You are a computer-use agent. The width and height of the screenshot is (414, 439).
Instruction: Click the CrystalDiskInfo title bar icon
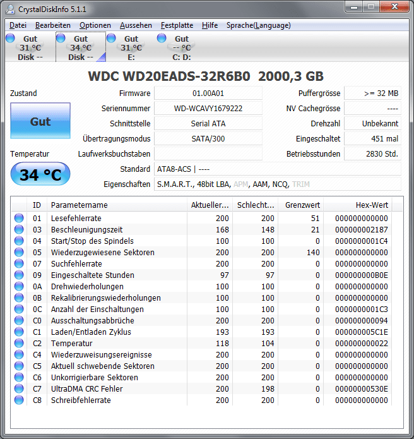pos(10,9)
